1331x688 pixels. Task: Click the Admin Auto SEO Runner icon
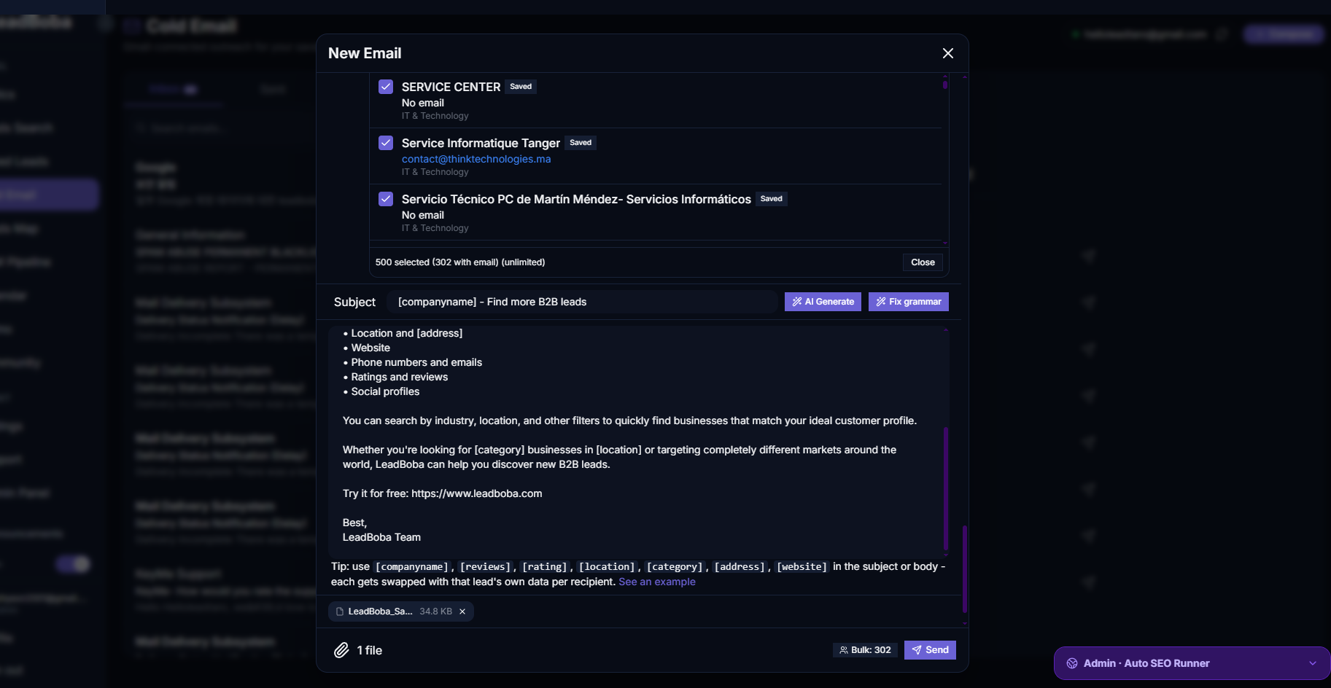pyautogui.click(x=1072, y=663)
